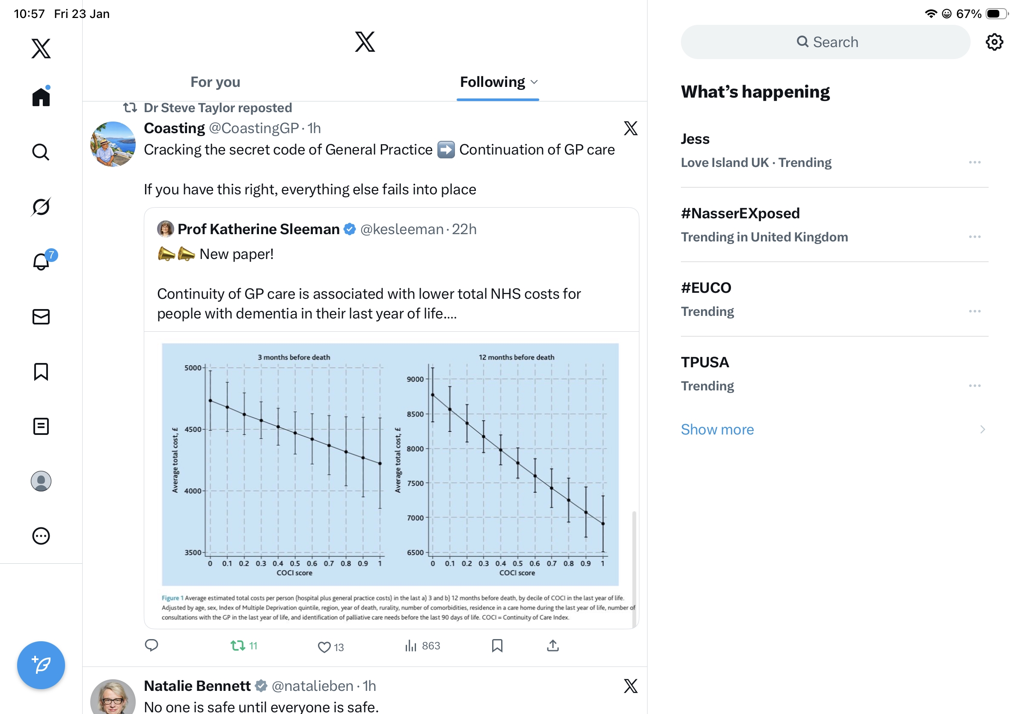Open options for the Jess trend
This screenshot has width=1022, height=714.
click(x=974, y=163)
